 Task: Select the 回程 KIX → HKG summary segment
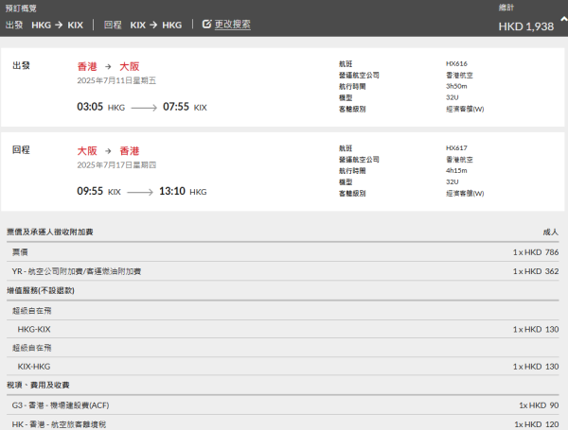(143, 25)
